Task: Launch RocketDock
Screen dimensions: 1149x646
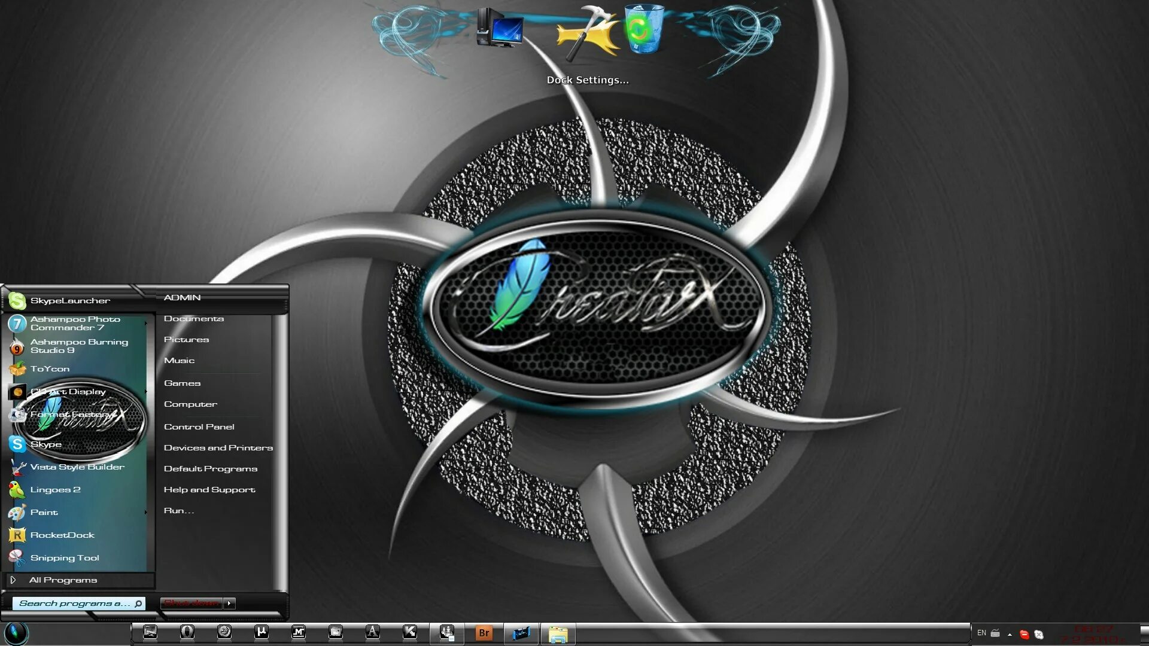Action: tap(77, 535)
